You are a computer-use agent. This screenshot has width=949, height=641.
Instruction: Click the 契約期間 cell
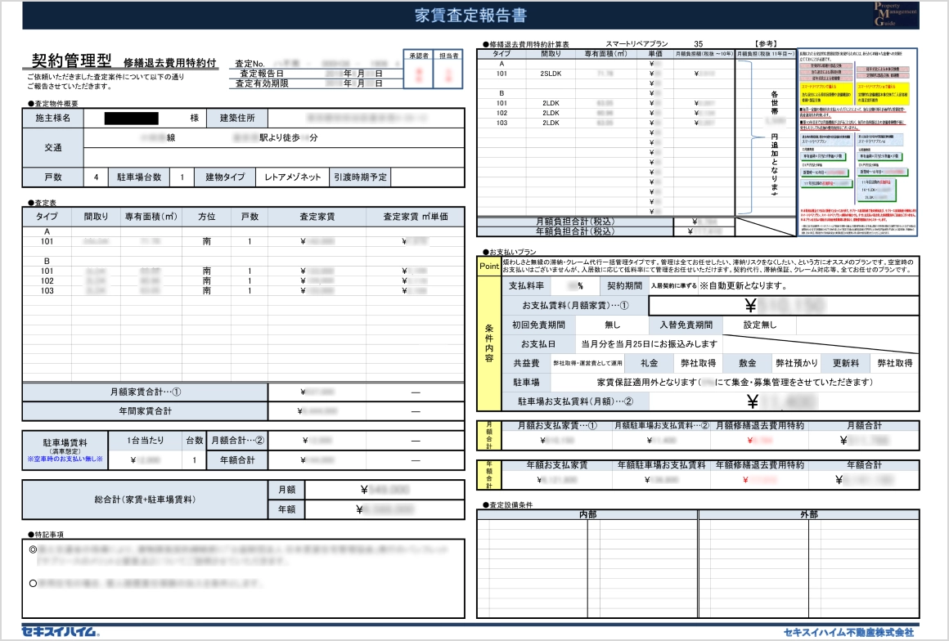(x=624, y=286)
